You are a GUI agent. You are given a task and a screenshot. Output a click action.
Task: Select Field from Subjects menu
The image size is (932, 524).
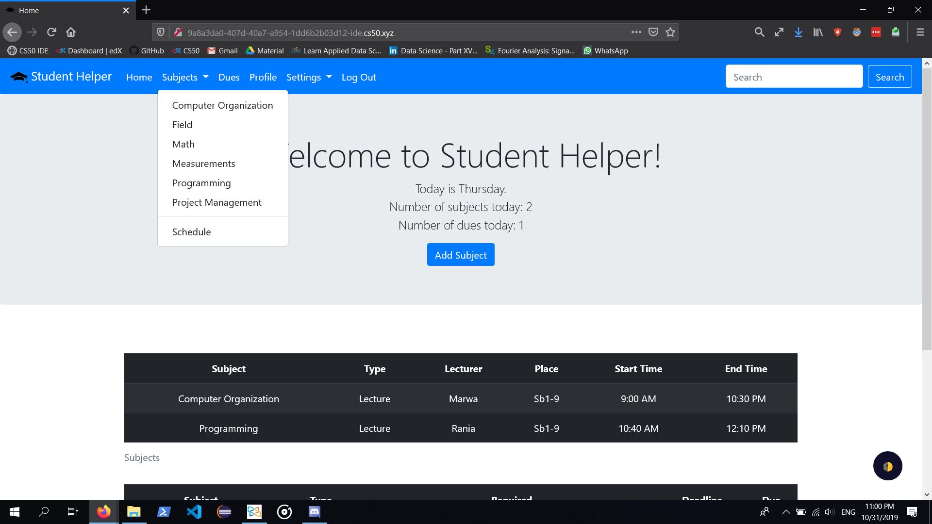pyautogui.click(x=222, y=125)
